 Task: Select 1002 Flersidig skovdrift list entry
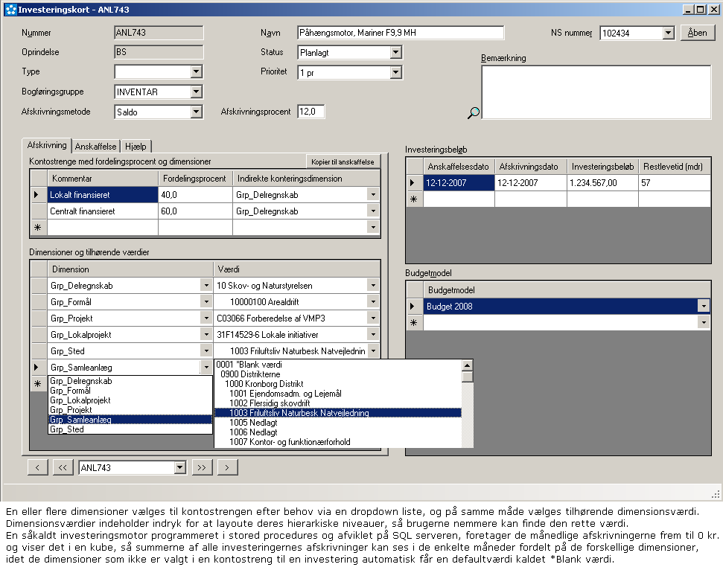pos(338,403)
